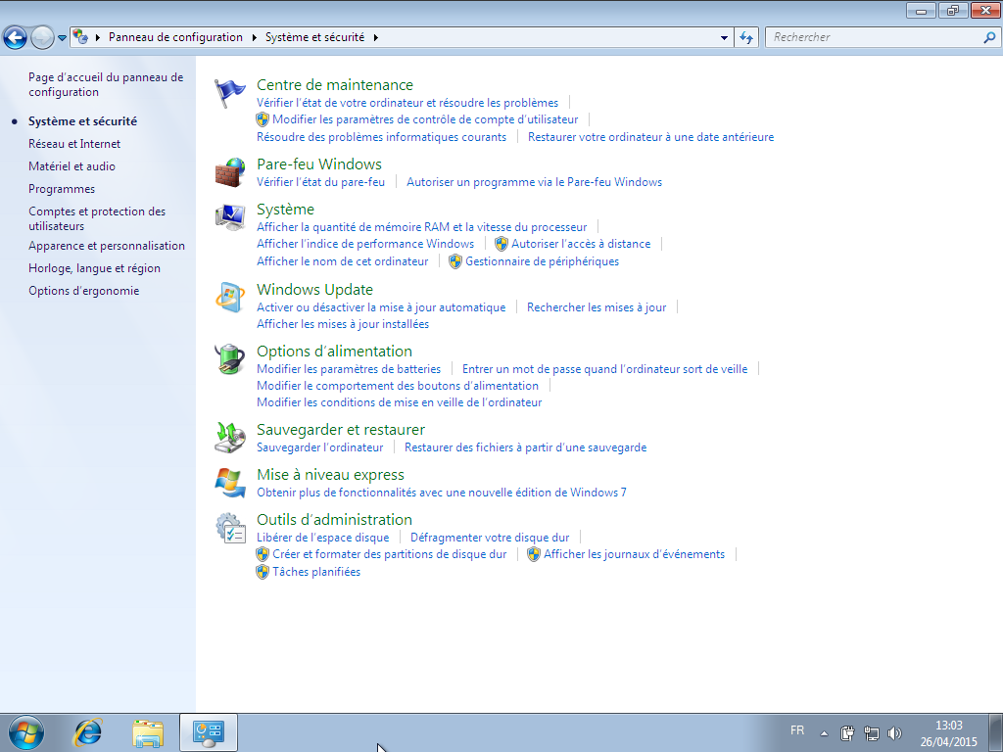Screen dimensions: 1003x752
Task: Select Horloge, langue et région
Action: click(94, 268)
